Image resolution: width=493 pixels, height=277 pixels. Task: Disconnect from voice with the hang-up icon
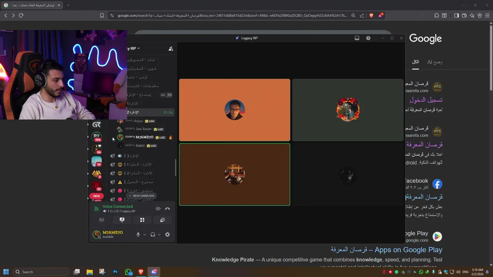click(x=167, y=209)
